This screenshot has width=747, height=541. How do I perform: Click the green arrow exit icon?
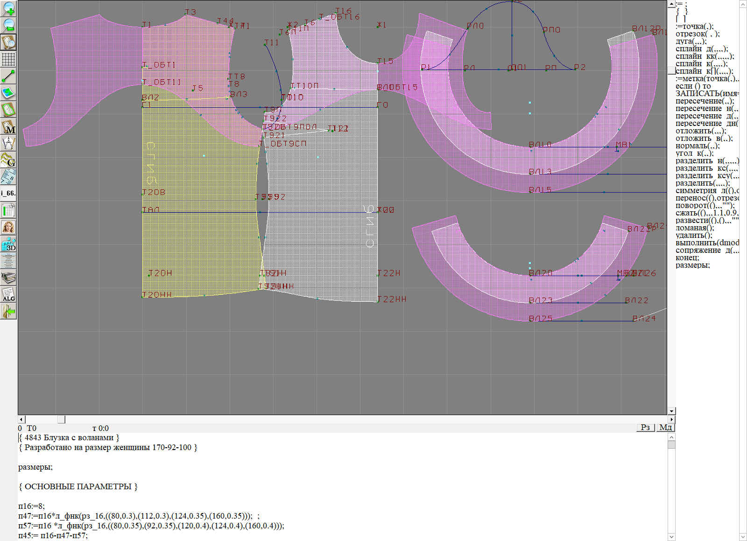click(8, 311)
